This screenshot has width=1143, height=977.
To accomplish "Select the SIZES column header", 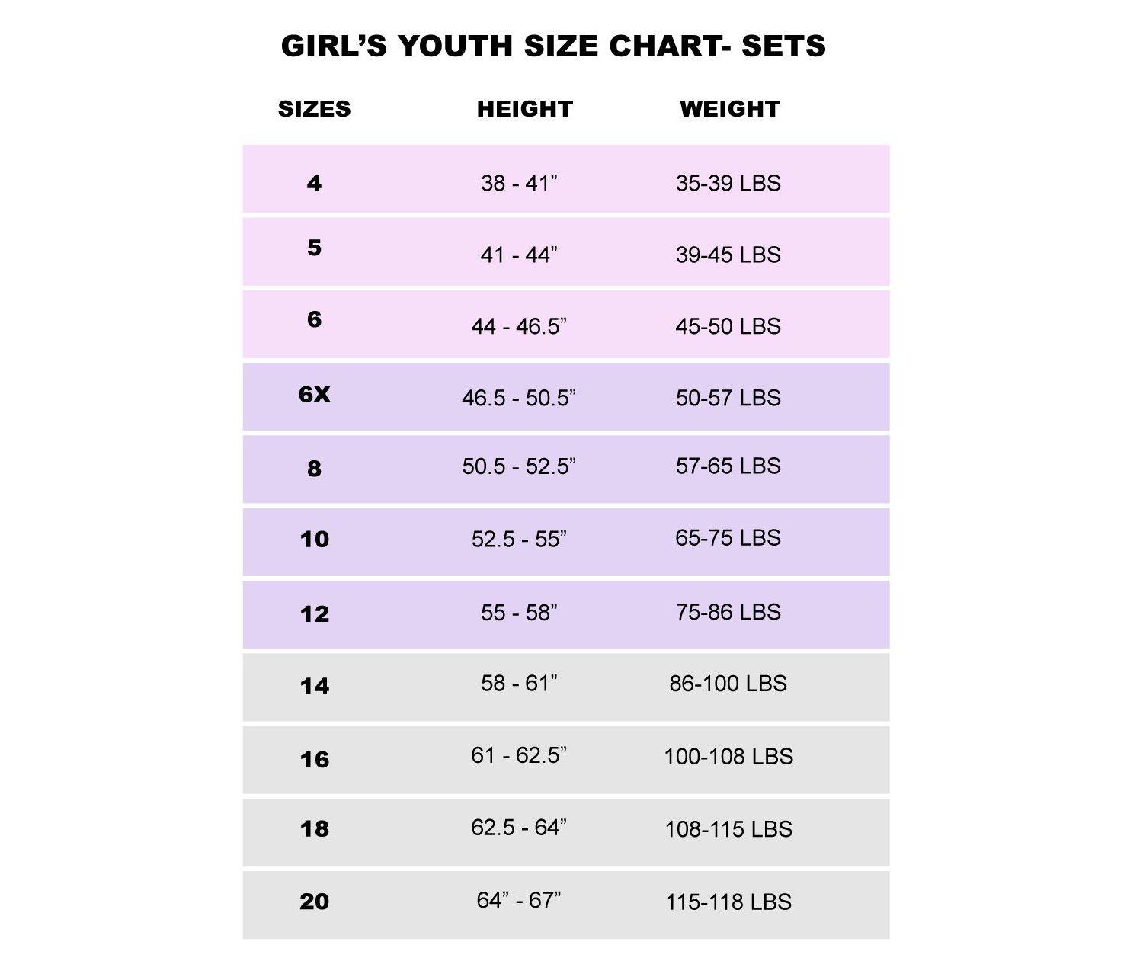I will point(314,109).
